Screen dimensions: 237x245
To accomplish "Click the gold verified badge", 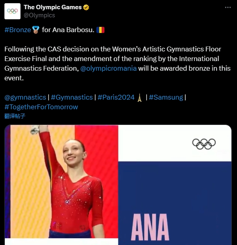I will [86, 7].
